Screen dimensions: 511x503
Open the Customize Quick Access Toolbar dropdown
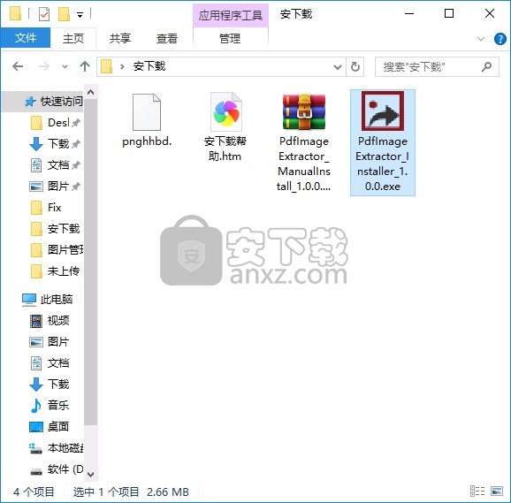80,14
